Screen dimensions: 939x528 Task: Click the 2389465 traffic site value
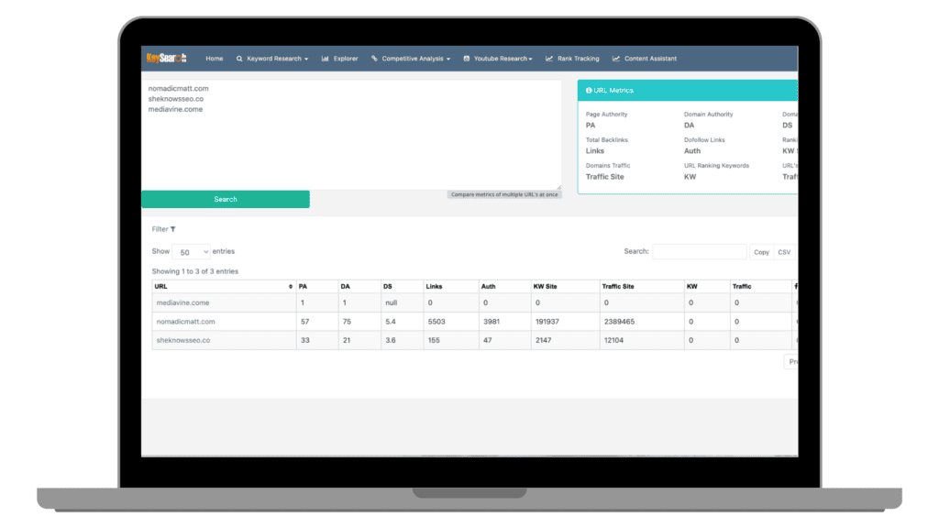[x=619, y=322]
